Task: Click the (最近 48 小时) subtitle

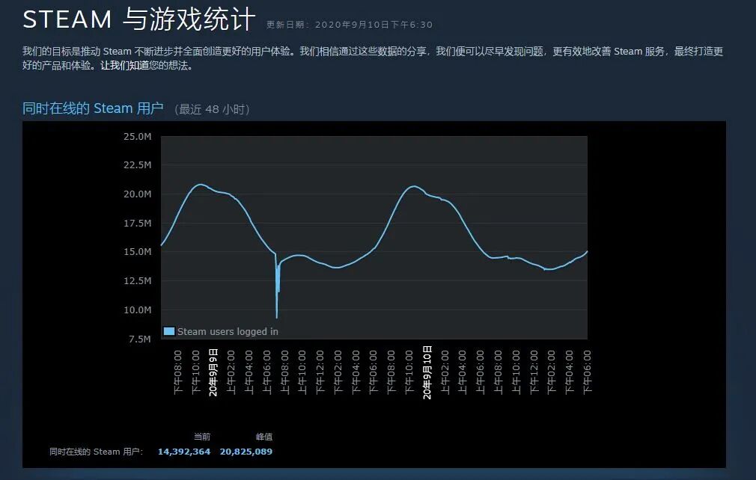Action: pyautogui.click(x=212, y=109)
